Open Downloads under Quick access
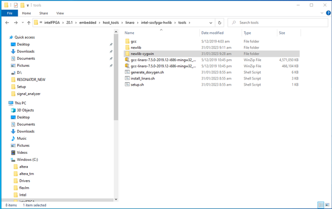332x209 pixels. [26, 52]
